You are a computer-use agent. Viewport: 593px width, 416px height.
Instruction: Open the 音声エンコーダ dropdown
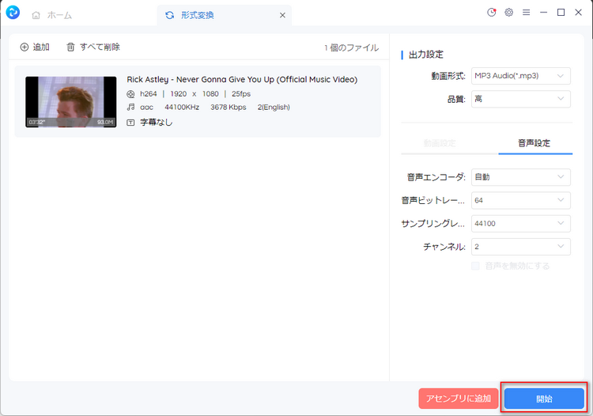[x=521, y=177]
